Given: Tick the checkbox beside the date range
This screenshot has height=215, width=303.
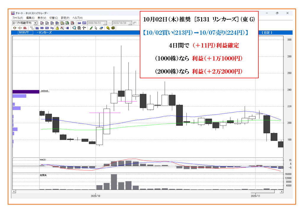Looking at the screenshot, I should pyautogui.click(x=135, y=23).
